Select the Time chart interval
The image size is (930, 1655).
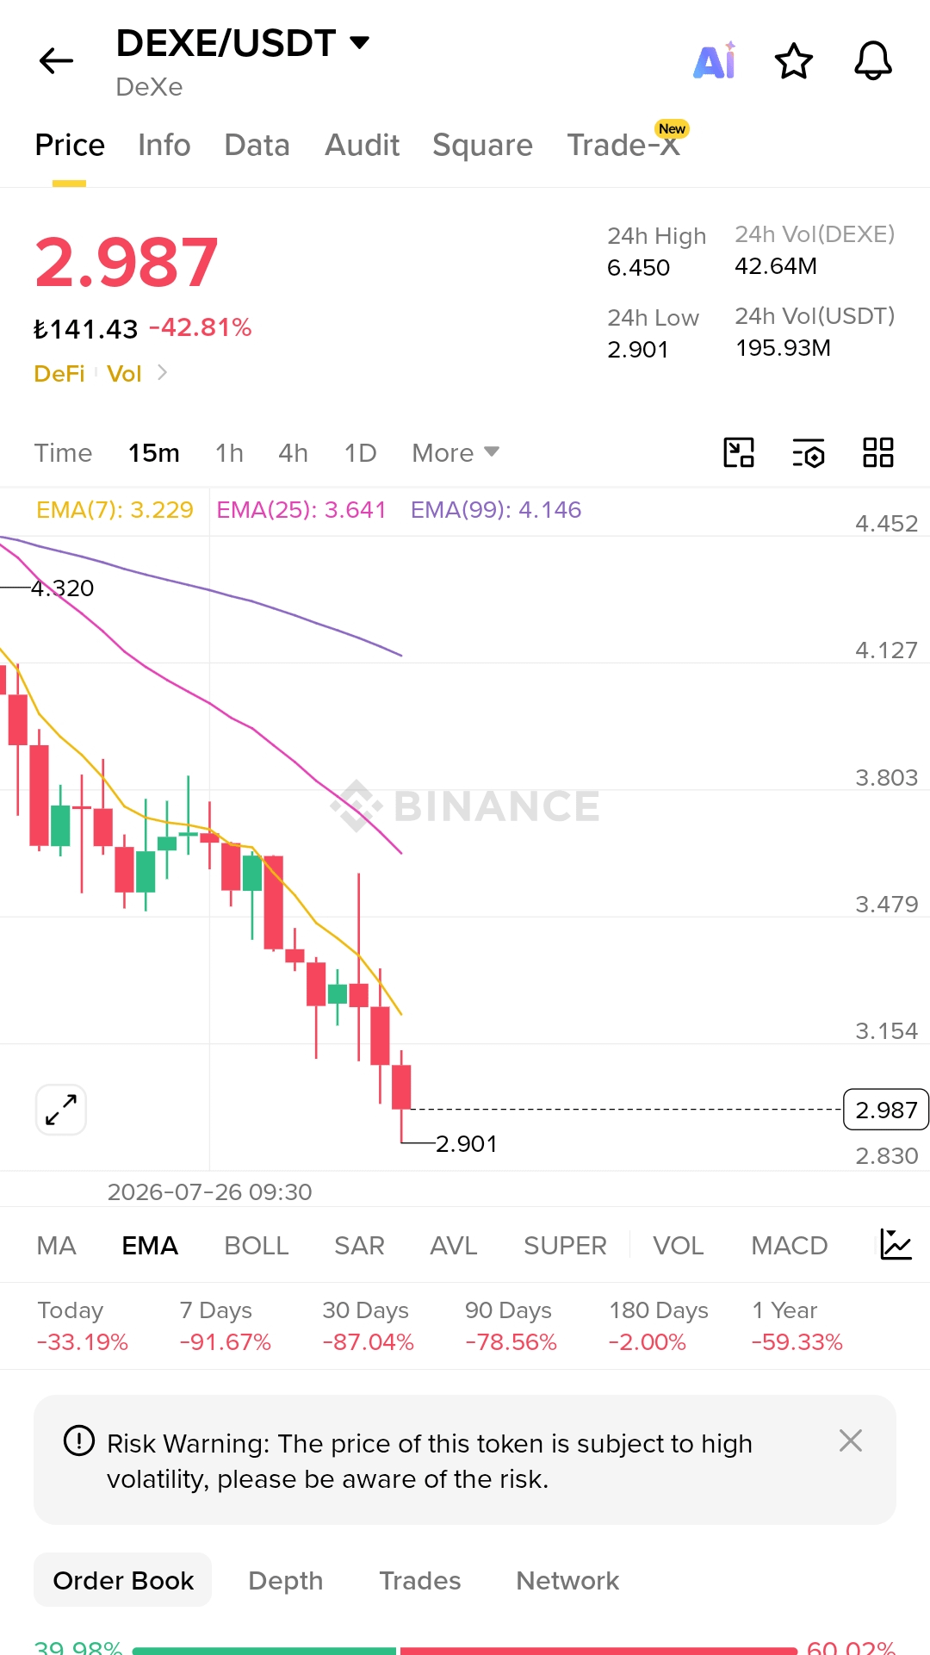coord(63,453)
